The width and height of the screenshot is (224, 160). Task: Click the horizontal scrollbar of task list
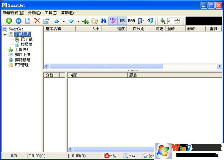[105, 66]
